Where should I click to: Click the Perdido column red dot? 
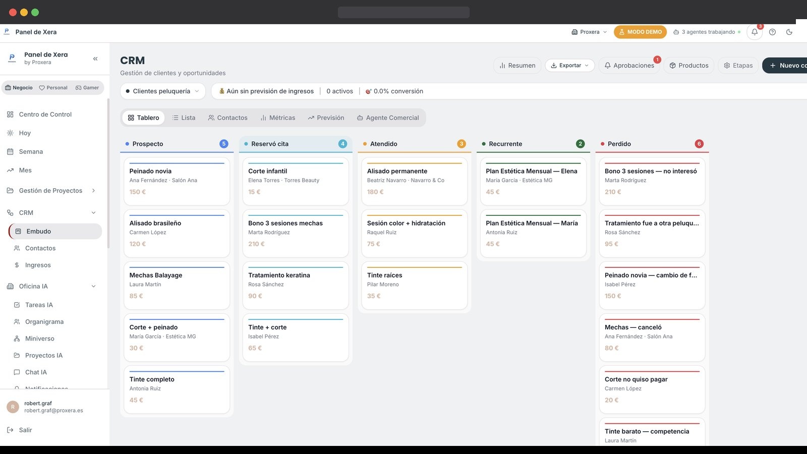[x=602, y=144]
